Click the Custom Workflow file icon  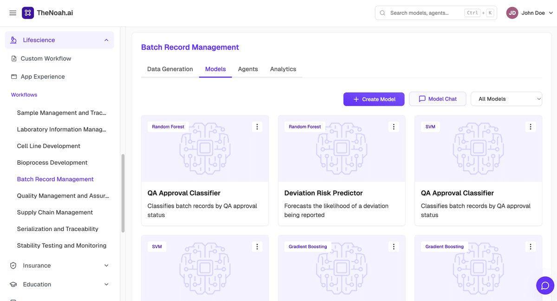point(14,58)
